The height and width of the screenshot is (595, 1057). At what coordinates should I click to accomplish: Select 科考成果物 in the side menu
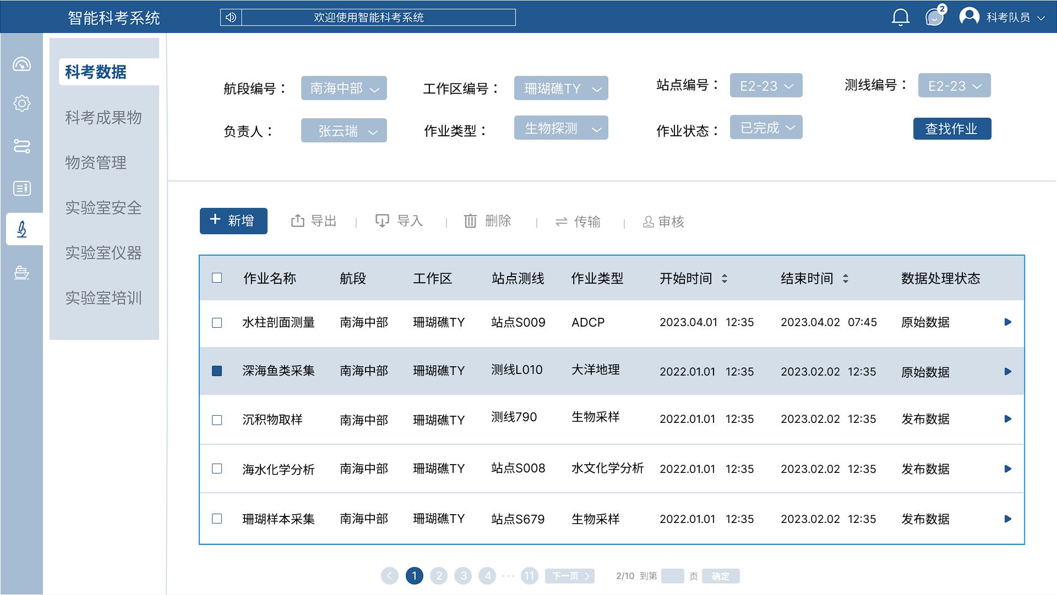(x=103, y=118)
